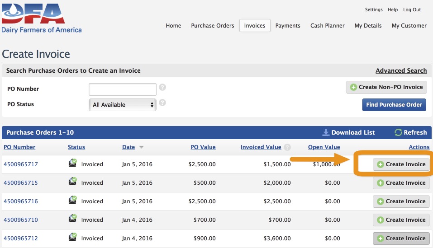Switch to the Payments tab
The image size is (433, 248).
(288, 26)
